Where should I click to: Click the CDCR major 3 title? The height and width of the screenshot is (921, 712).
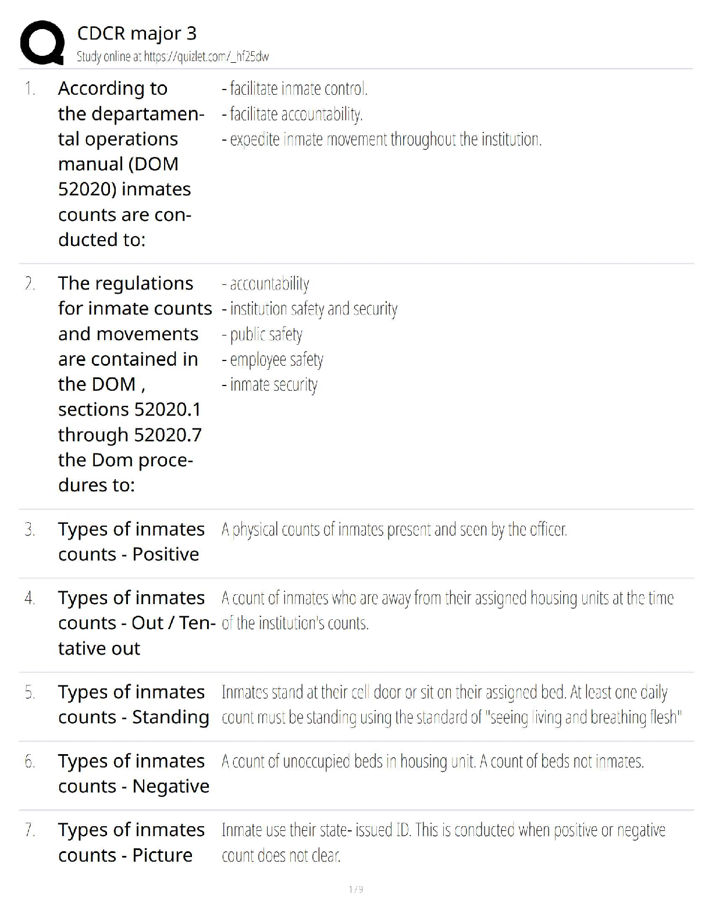[137, 33]
